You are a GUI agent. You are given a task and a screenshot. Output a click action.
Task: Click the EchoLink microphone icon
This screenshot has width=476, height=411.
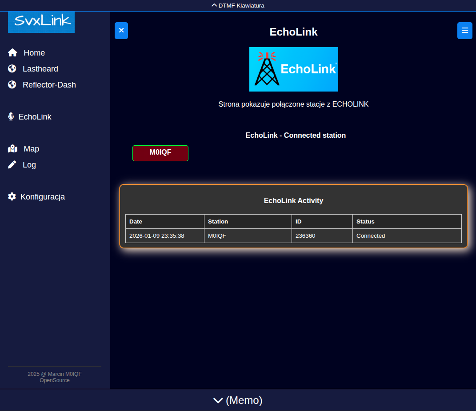pos(11,117)
